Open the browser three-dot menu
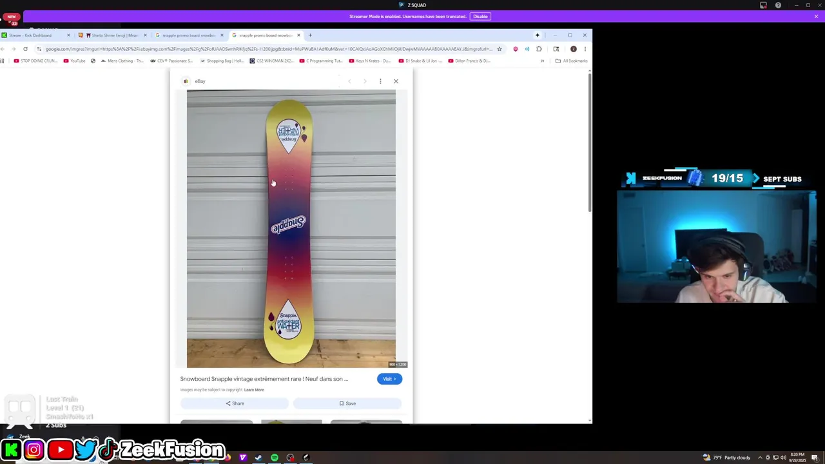This screenshot has width=825, height=464. 585,49
